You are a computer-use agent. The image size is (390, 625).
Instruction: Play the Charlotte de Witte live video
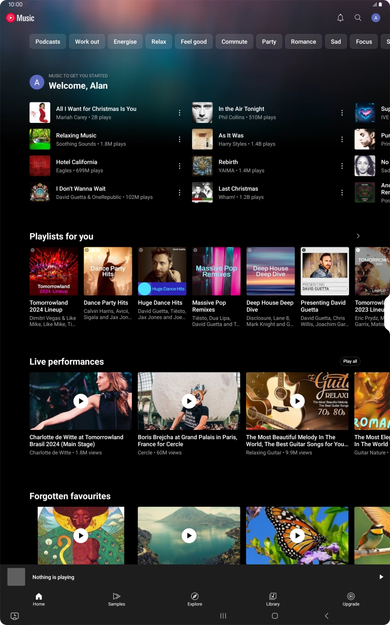[x=81, y=401]
